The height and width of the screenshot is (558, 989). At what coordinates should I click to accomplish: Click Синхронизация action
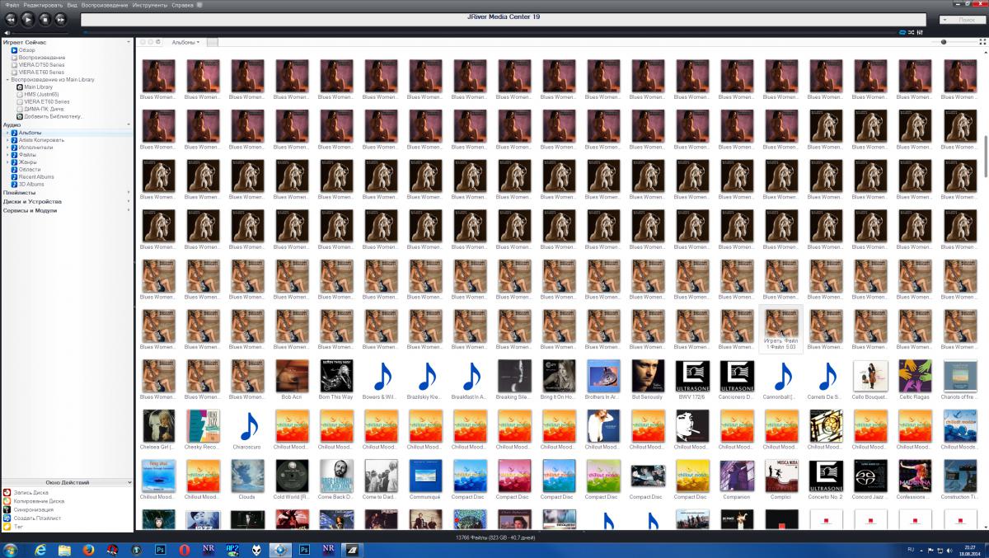(28, 509)
